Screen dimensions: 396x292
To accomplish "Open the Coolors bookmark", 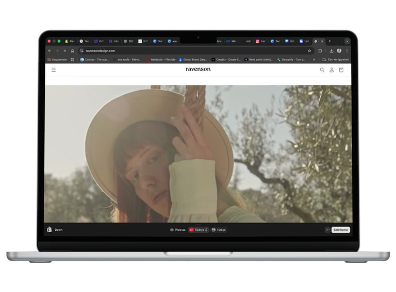I will (94, 60).
